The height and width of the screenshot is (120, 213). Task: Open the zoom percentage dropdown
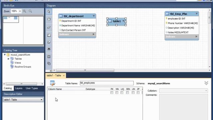click(x=20, y=11)
